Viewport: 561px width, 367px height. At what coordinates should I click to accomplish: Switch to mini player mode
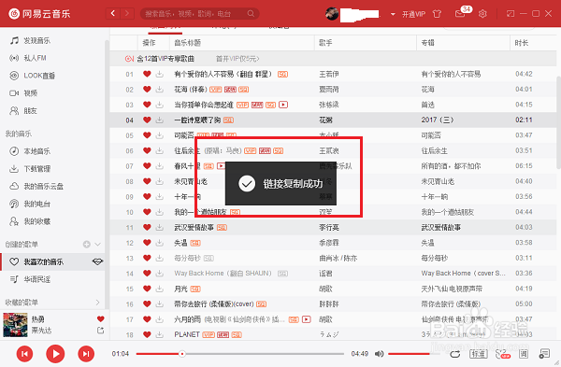pos(511,14)
